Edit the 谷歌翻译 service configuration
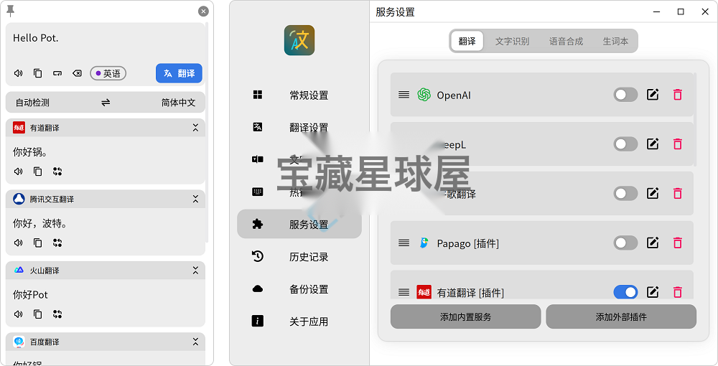 (x=653, y=194)
